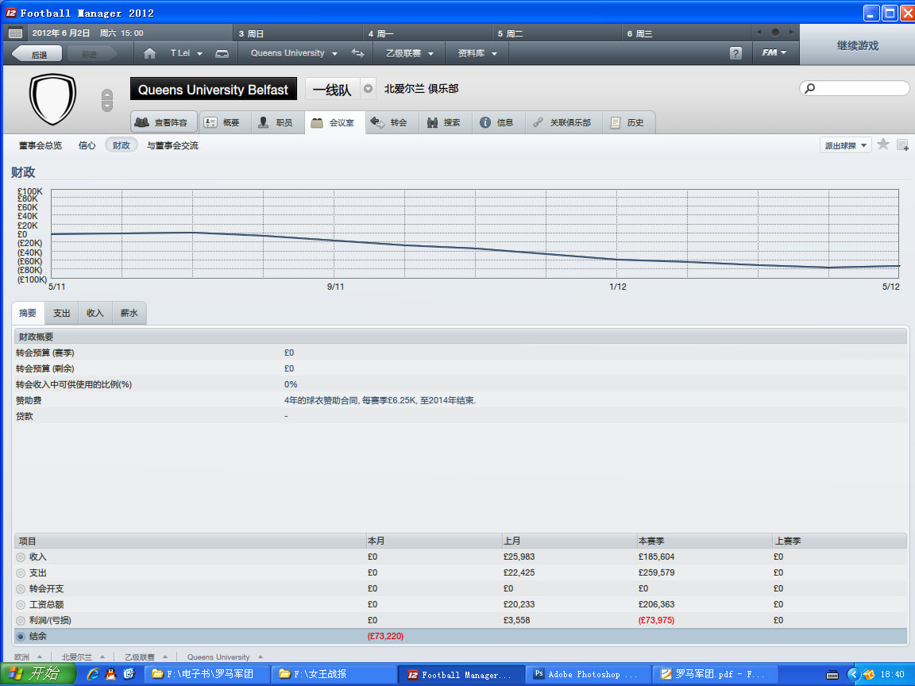Select the 工资总额 radio button

(x=21, y=604)
